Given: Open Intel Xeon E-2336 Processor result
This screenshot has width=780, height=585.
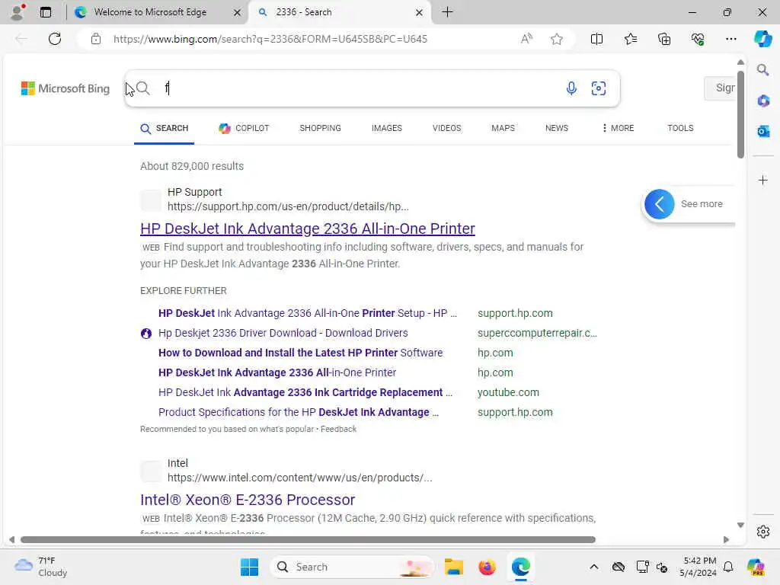Looking at the screenshot, I should (x=248, y=500).
